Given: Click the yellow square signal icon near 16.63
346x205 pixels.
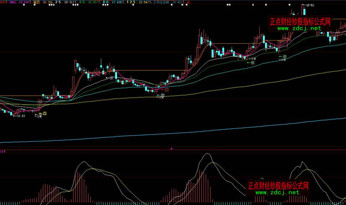Looking at the screenshot, I should 45,113.
